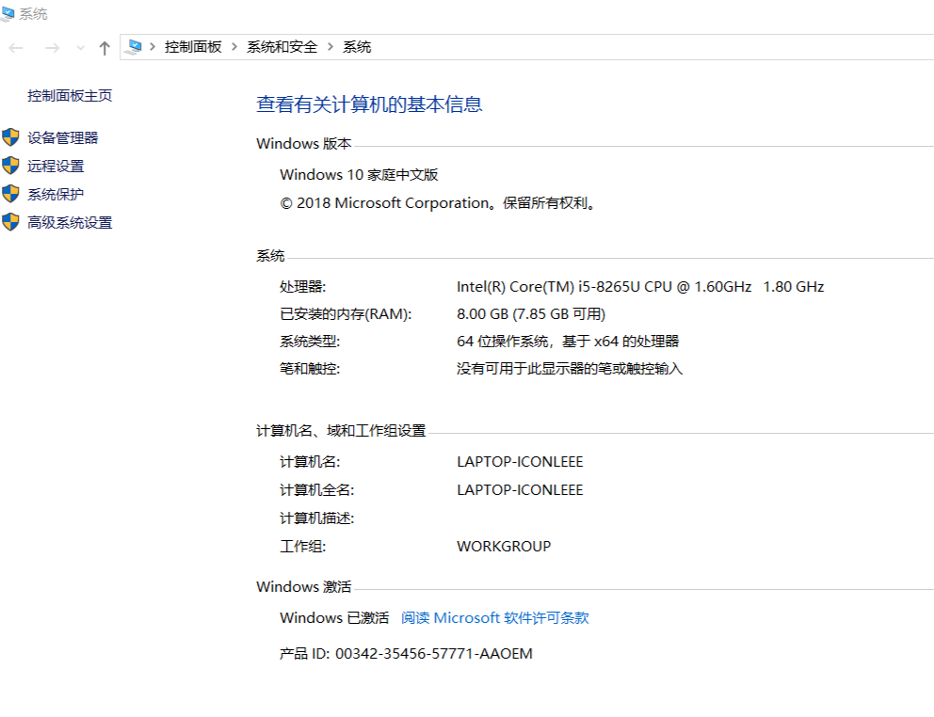This screenshot has width=934, height=717.
Task: Open 设备管理器 link
Action: click(x=62, y=138)
